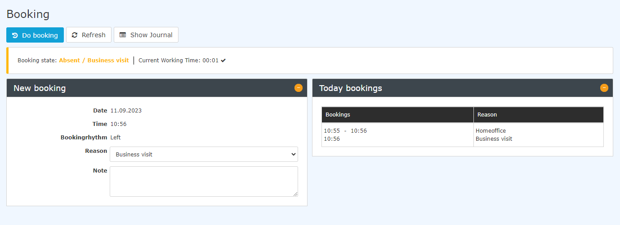Click the Refresh arrows icon
The width and height of the screenshot is (620, 225).
[75, 35]
